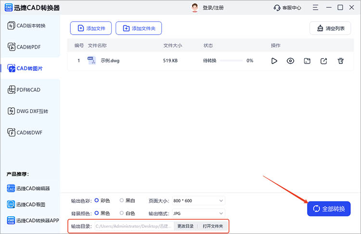Click the DWG file icon of 示例.dwg

click(x=91, y=61)
